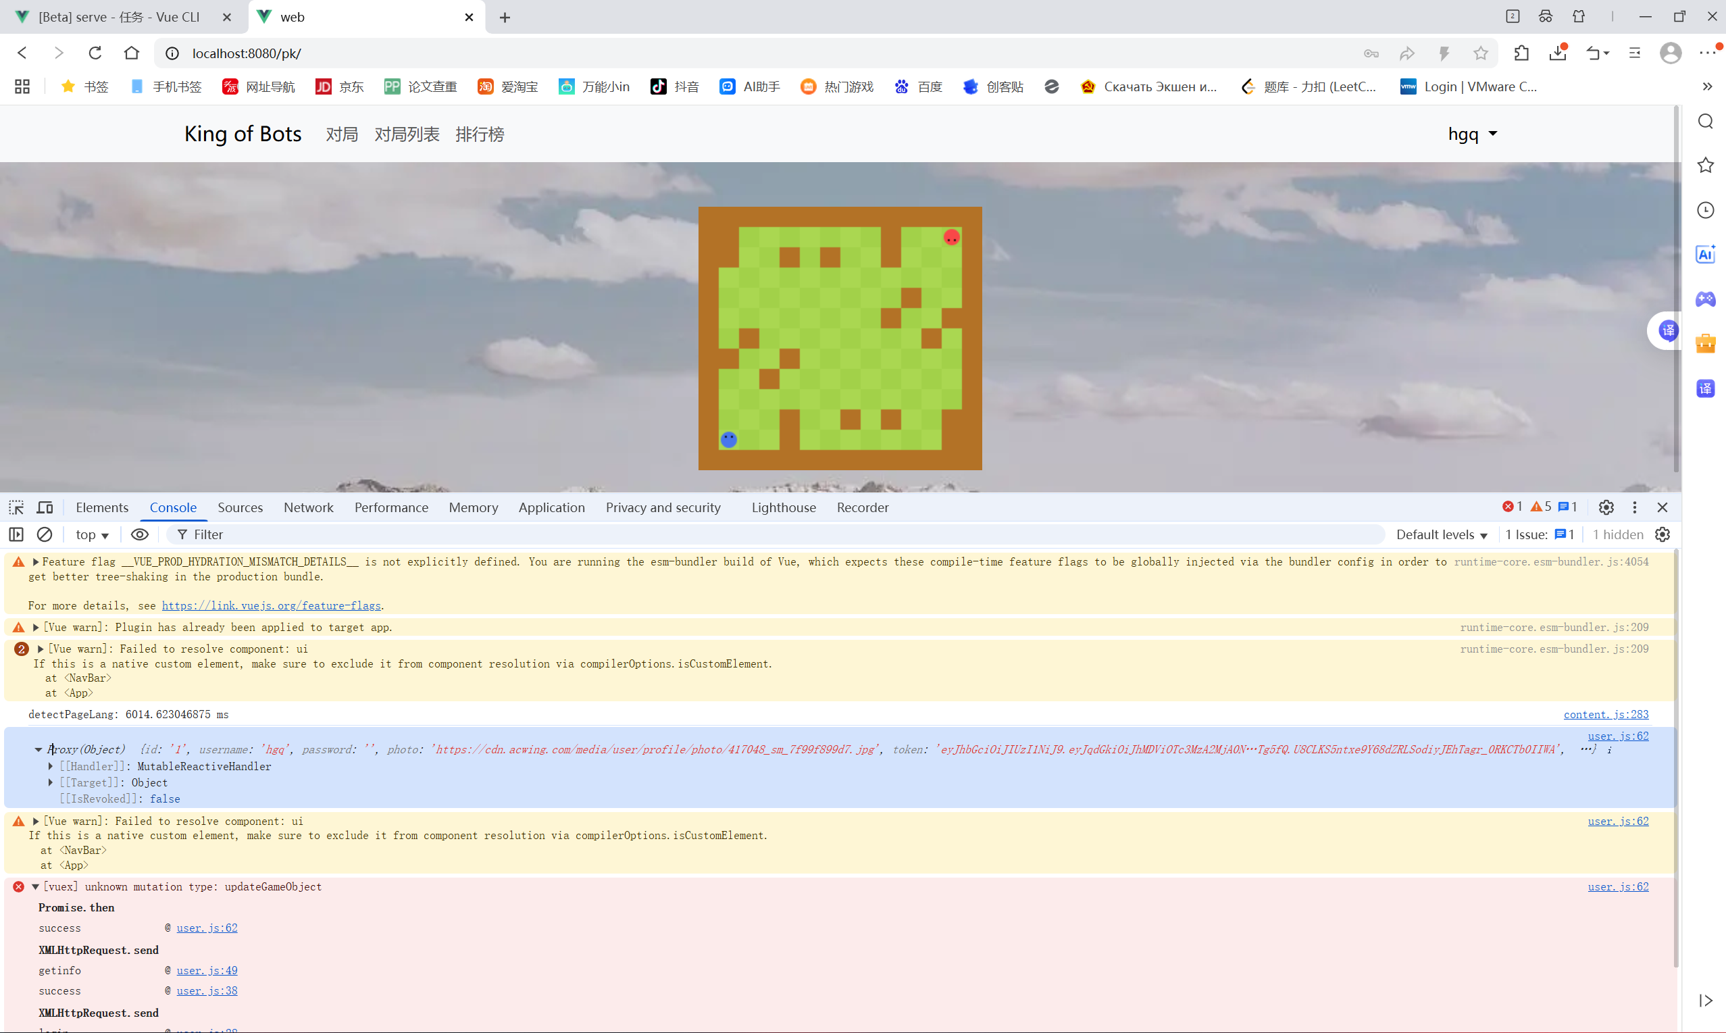Open the top JavaScript context dropdown

click(92, 534)
